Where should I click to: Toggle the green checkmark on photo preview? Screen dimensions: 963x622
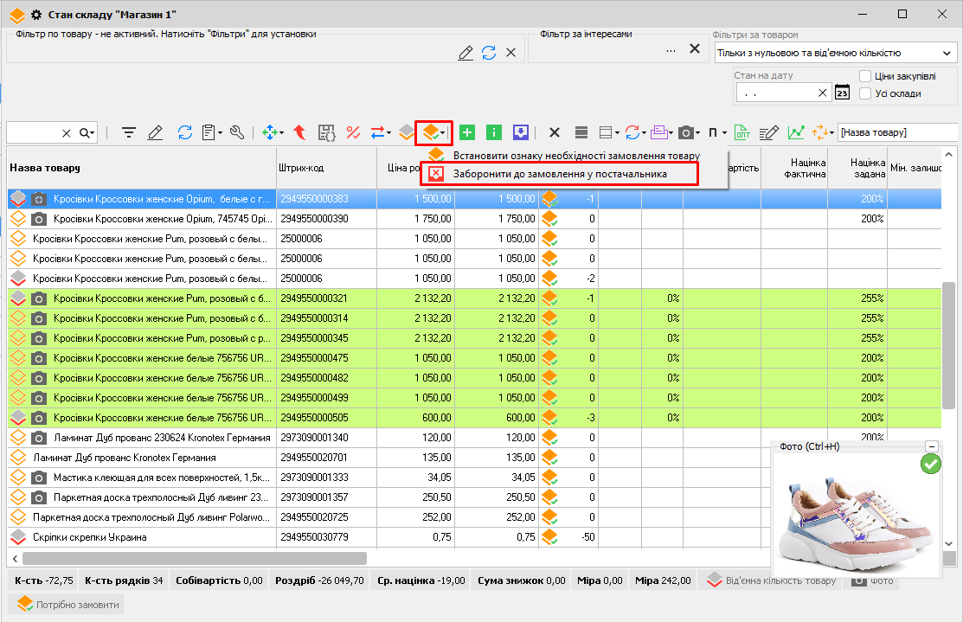pos(931,465)
